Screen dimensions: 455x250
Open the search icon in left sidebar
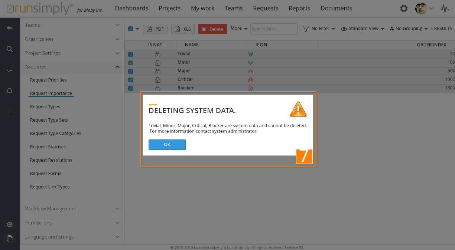[10, 49]
